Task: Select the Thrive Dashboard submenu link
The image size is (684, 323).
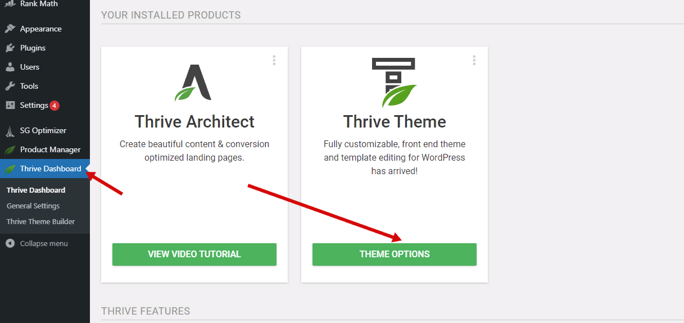Action: (36, 190)
